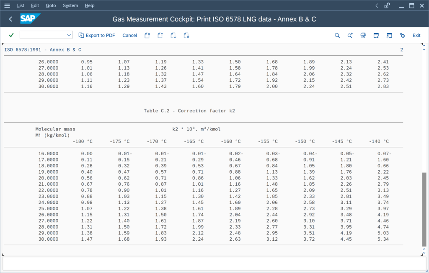Screen dimensions: 429x273
Task: Open the Find magnifier icon
Action: point(337,35)
